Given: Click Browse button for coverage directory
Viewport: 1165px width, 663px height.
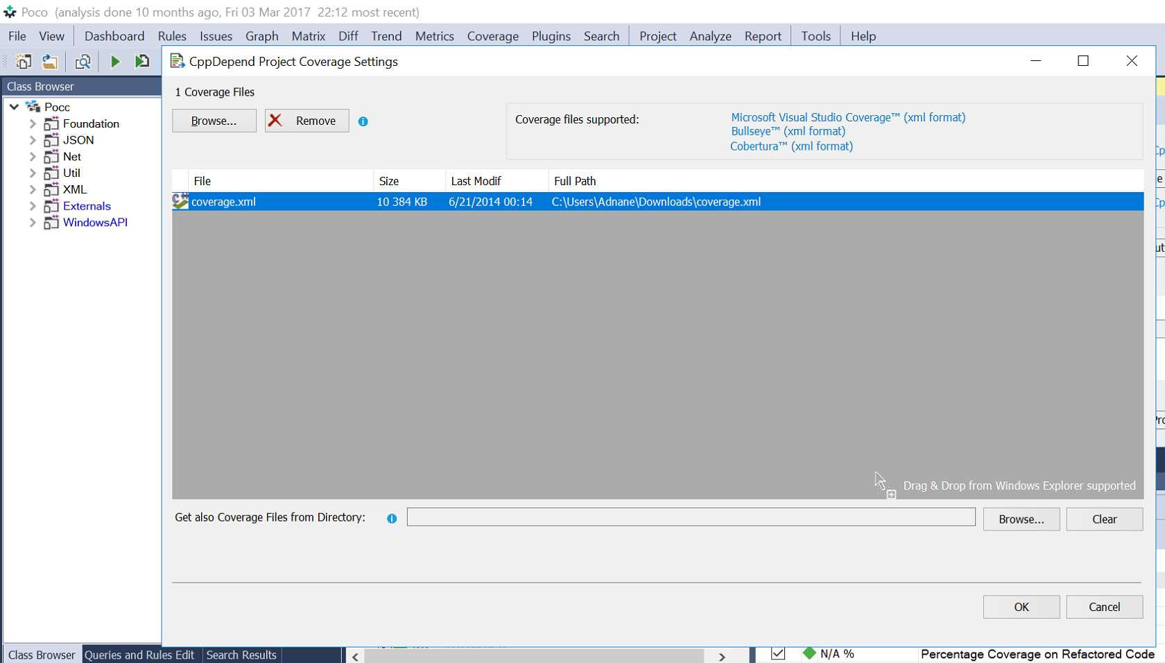Looking at the screenshot, I should tap(1021, 519).
